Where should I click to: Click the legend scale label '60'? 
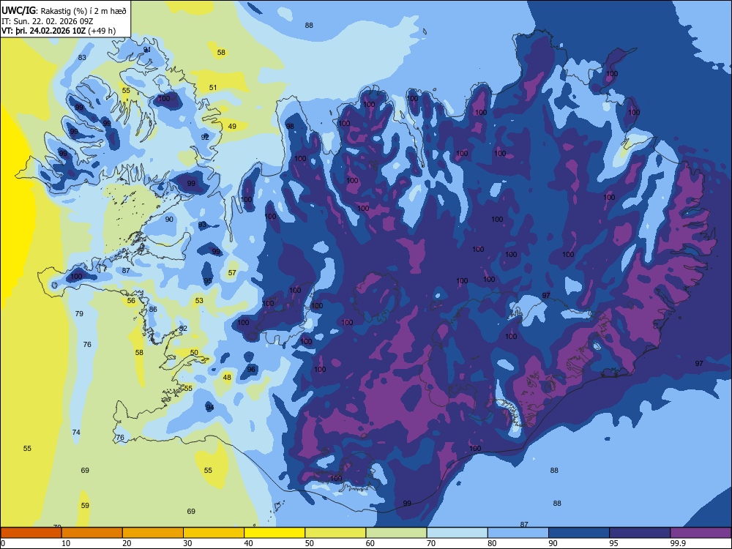coord(370,543)
